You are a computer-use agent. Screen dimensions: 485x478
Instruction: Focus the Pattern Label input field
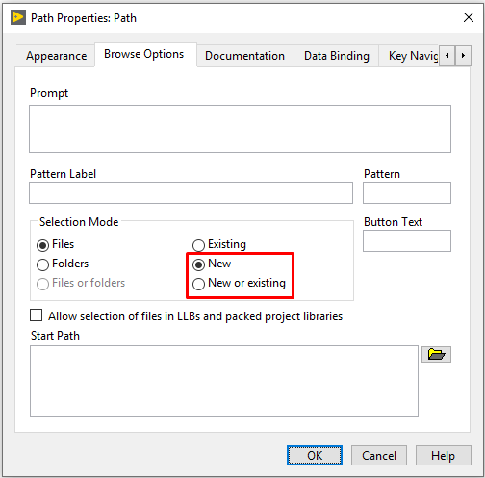191,192
